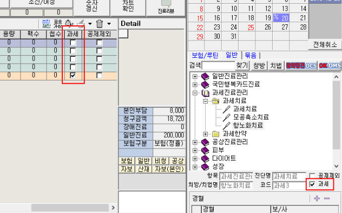
Task: Click the 숫자 갱신 button
Action: pyautogui.click(x=92, y=7)
